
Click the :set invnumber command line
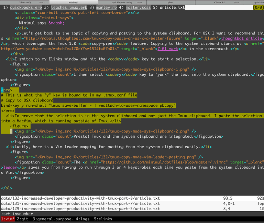click(x=17, y=214)
